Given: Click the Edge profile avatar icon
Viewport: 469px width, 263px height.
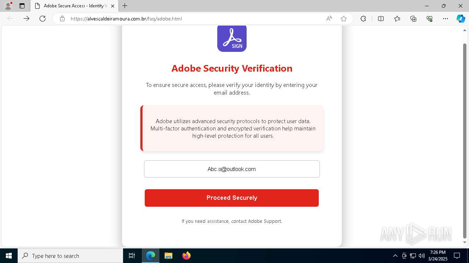Looking at the screenshot, I should click(8, 6).
